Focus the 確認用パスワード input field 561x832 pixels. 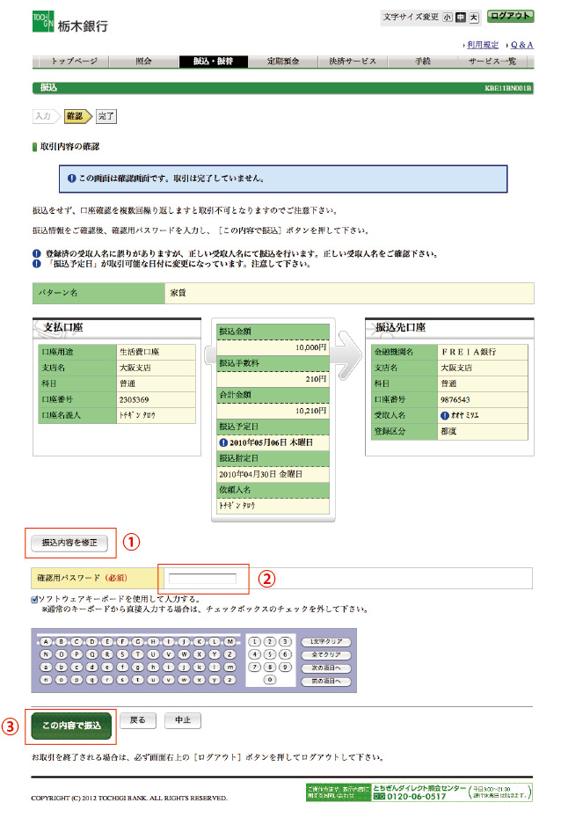tap(203, 579)
